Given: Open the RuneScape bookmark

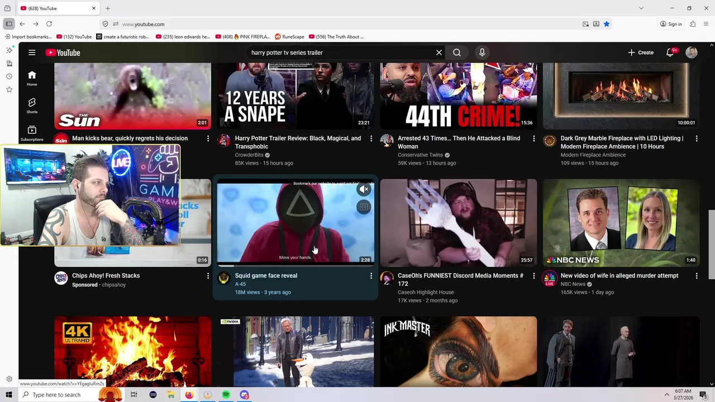Looking at the screenshot, I should 289,37.
